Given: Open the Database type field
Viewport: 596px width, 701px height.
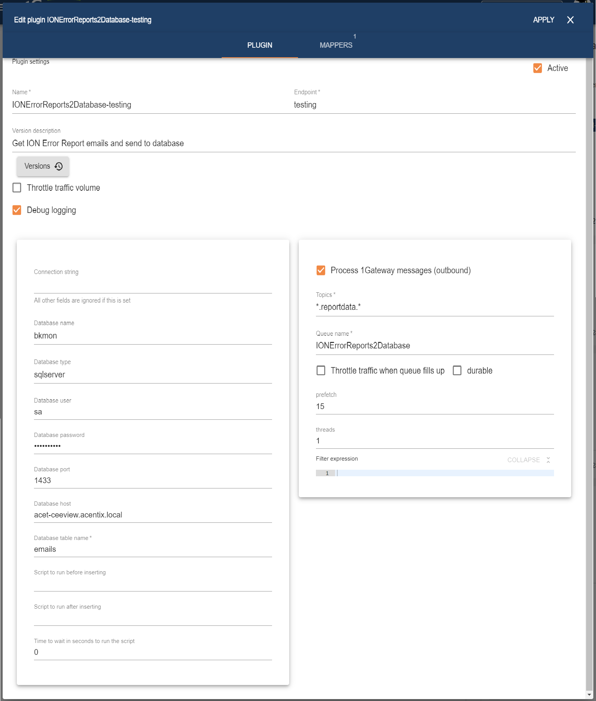Looking at the screenshot, I should pyautogui.click(x=153, y=375).
